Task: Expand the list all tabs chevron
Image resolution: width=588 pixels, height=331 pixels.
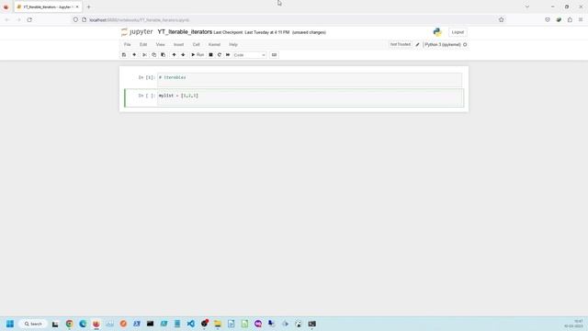Action: click(527, 6)
